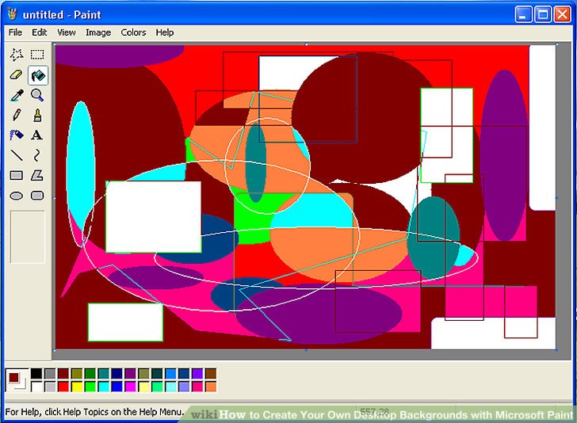This screenshot has width=577, height=423.
Task: Select the Ellipse shape tool
Action: click(17, 196)
